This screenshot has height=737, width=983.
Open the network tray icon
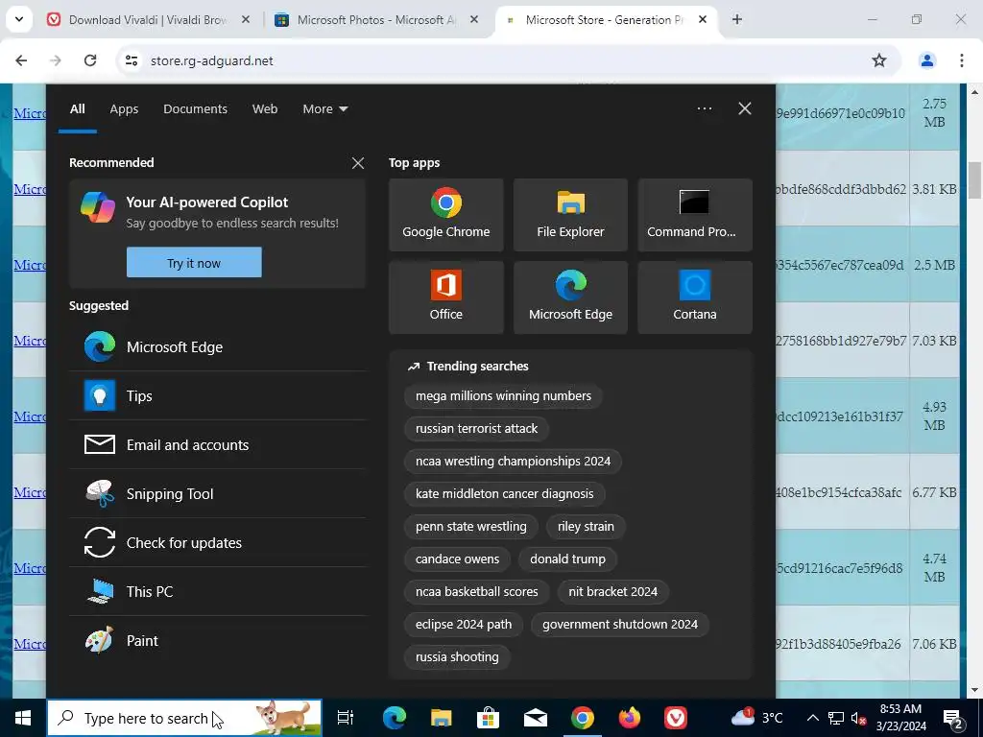pos(836,718)
